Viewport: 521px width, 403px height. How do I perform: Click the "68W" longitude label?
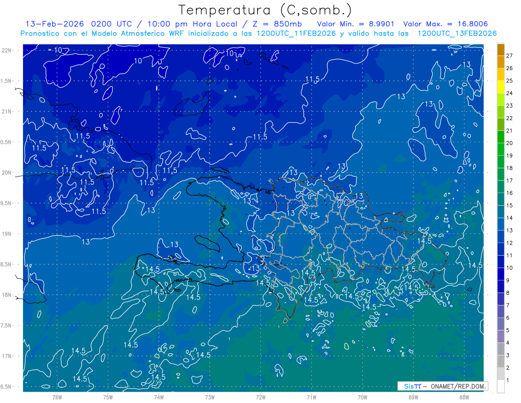point(464,397)
